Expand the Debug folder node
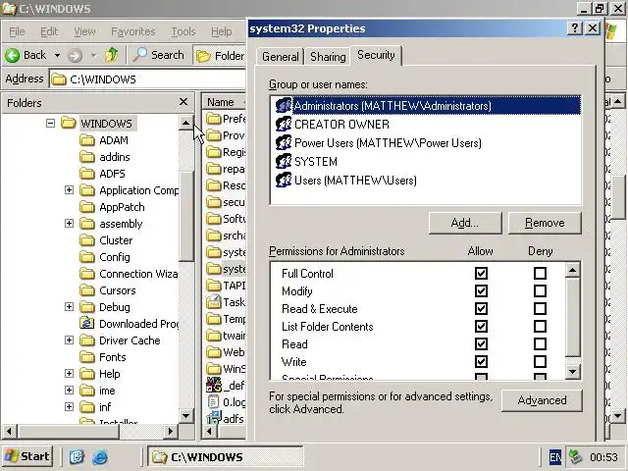This screenshot has width=628, height=471. point(69,307)
